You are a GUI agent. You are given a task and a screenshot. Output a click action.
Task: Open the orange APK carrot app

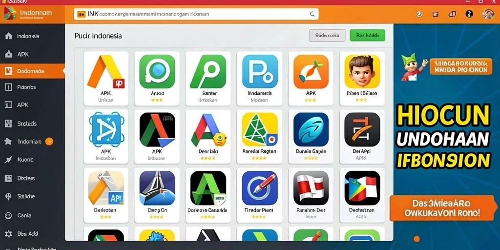(311, 79)
